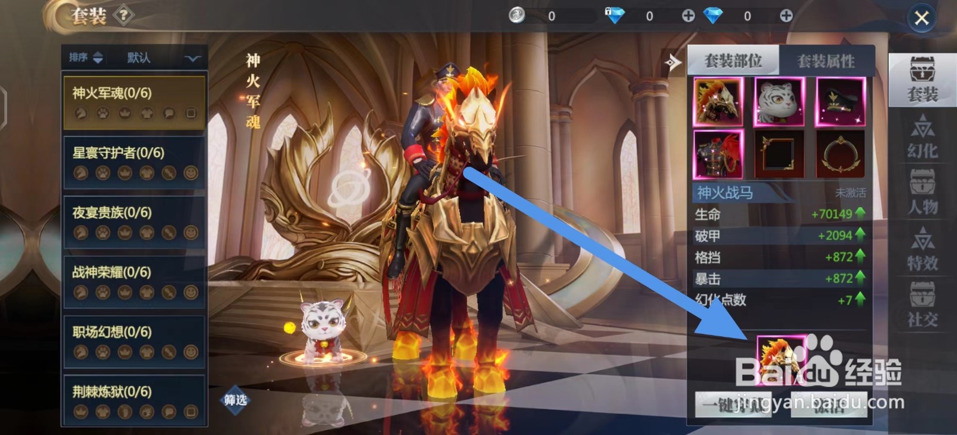Click the crown icon in 战神荣耀 row
This screenshot has height=435, width=957.
pos(125,293)
